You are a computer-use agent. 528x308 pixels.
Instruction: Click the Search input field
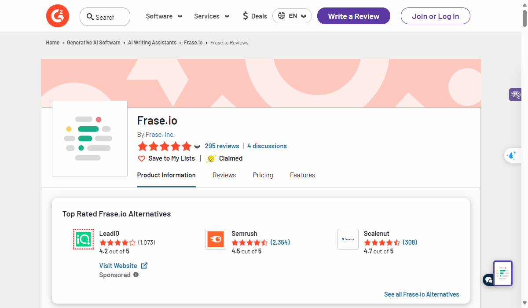[x=105, y=17]
